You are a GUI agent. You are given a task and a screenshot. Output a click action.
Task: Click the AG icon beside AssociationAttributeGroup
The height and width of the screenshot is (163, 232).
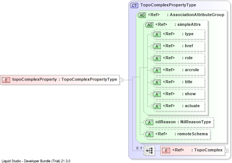142,15
